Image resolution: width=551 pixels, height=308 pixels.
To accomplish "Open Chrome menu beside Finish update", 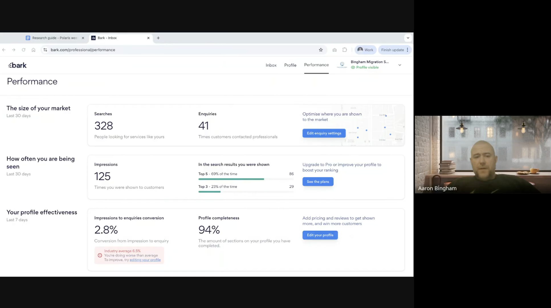I will pyautogui.click(x=408, y=50).
